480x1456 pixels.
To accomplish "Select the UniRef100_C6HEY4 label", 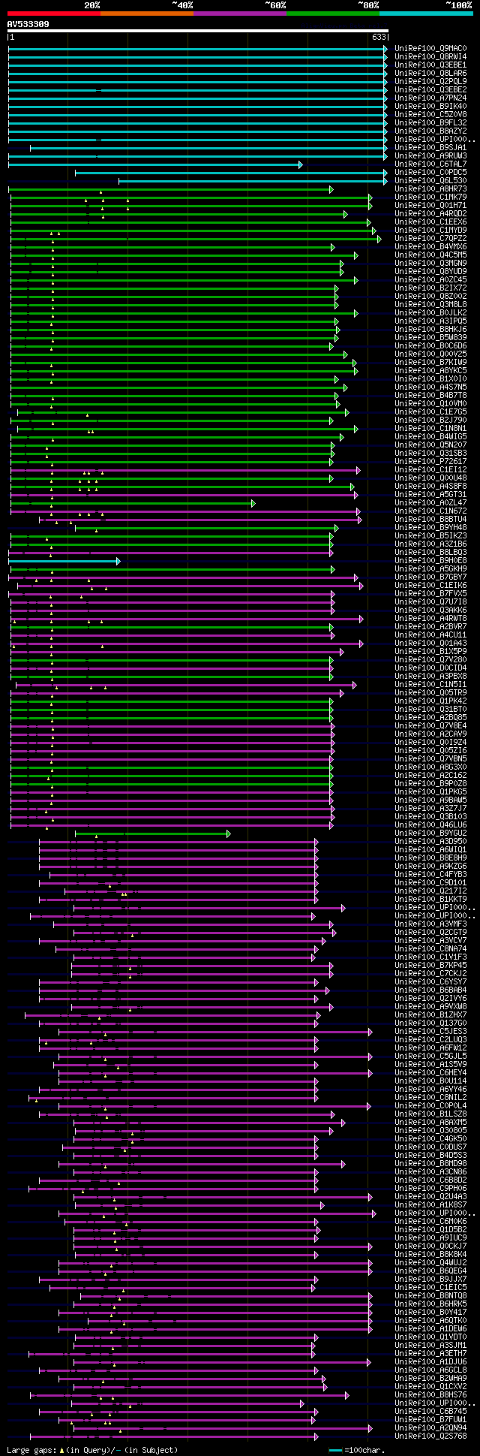I will 430,1073.
